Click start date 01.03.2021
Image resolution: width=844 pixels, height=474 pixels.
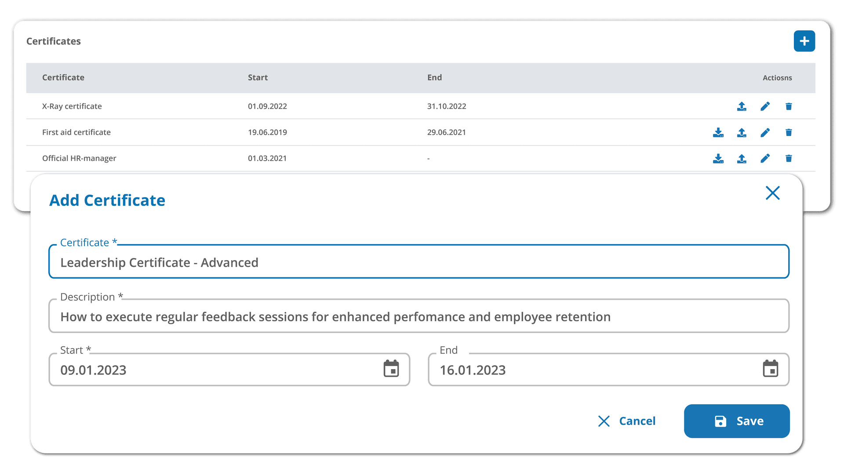267,158
